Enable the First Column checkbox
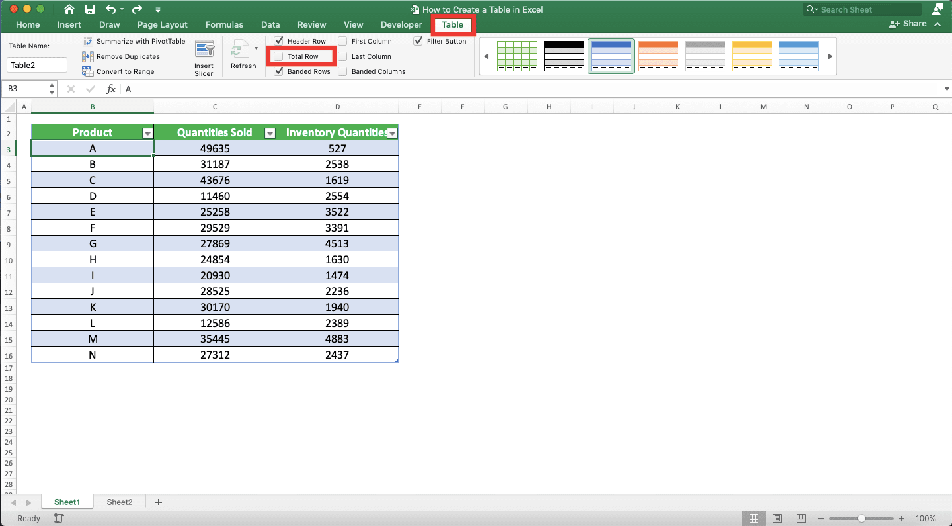Viewport: 952px width, 526px height. click(x=342, y=41)
